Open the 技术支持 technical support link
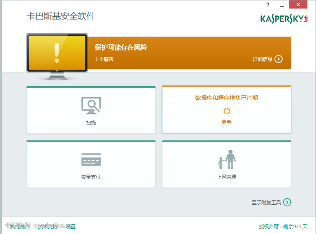 (x=48, y=227)
